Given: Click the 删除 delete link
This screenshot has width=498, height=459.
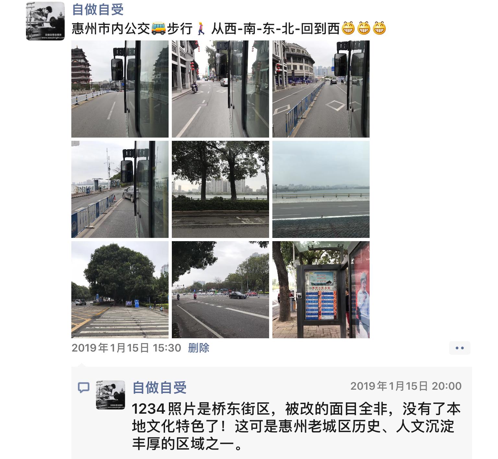Looking at the screenshot, I should pos(198,348).
